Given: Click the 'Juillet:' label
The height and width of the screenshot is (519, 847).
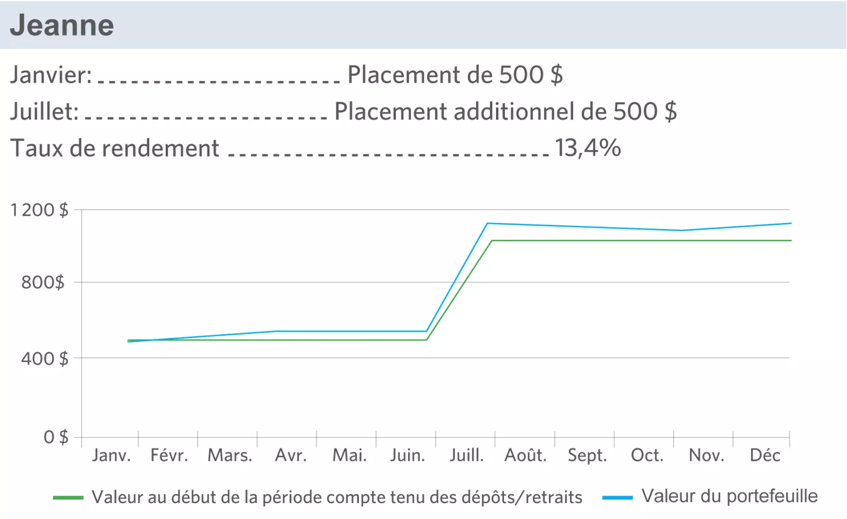Looking at the screenshot, I should point(44,112).
